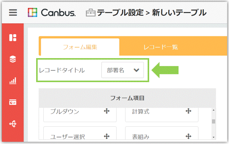Select the プルダウン form item
This screenshot has width=229, height=144.
click(80, 115)
